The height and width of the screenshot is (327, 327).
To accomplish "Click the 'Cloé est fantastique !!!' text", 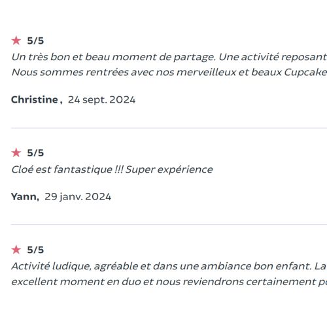I will [x=67, y=169].
